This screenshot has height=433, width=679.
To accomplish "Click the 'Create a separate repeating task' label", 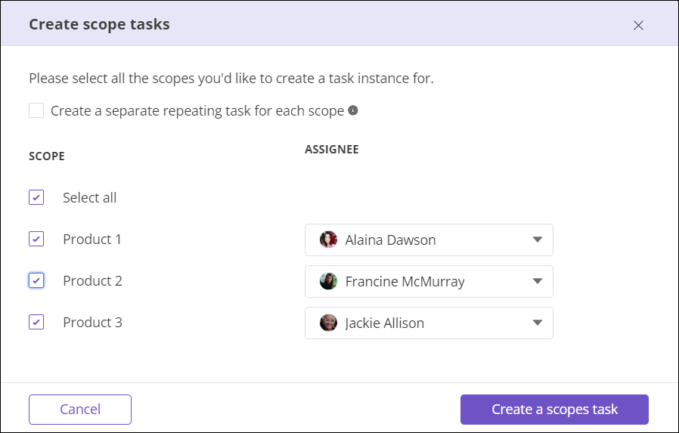I will [197, 111].
